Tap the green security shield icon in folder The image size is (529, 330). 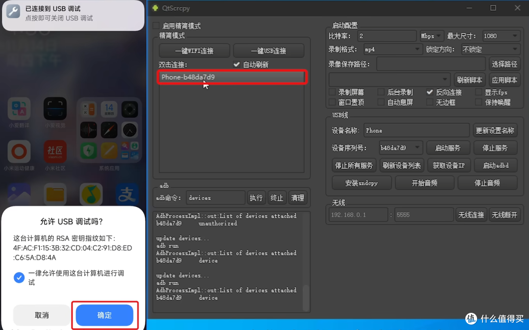(x=88, y=151)
